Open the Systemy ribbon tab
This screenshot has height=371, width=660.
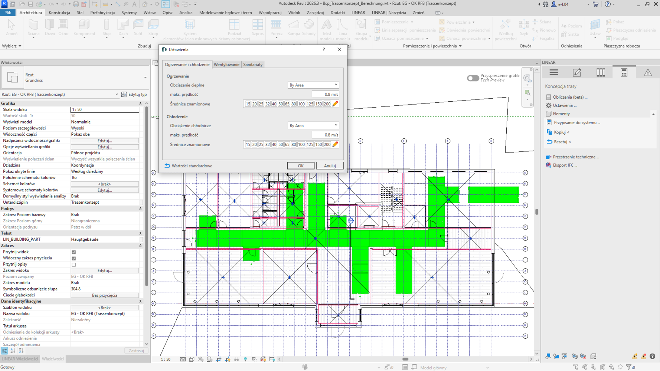pyautogui.click(x=129, y=13)
